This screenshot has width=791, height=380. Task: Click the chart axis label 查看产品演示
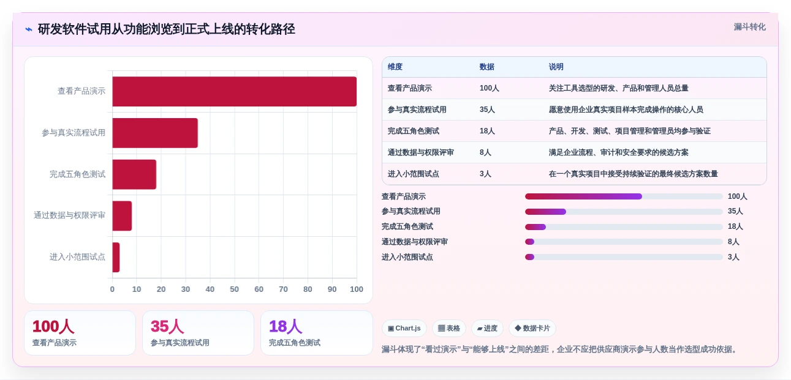click(81, 91)
